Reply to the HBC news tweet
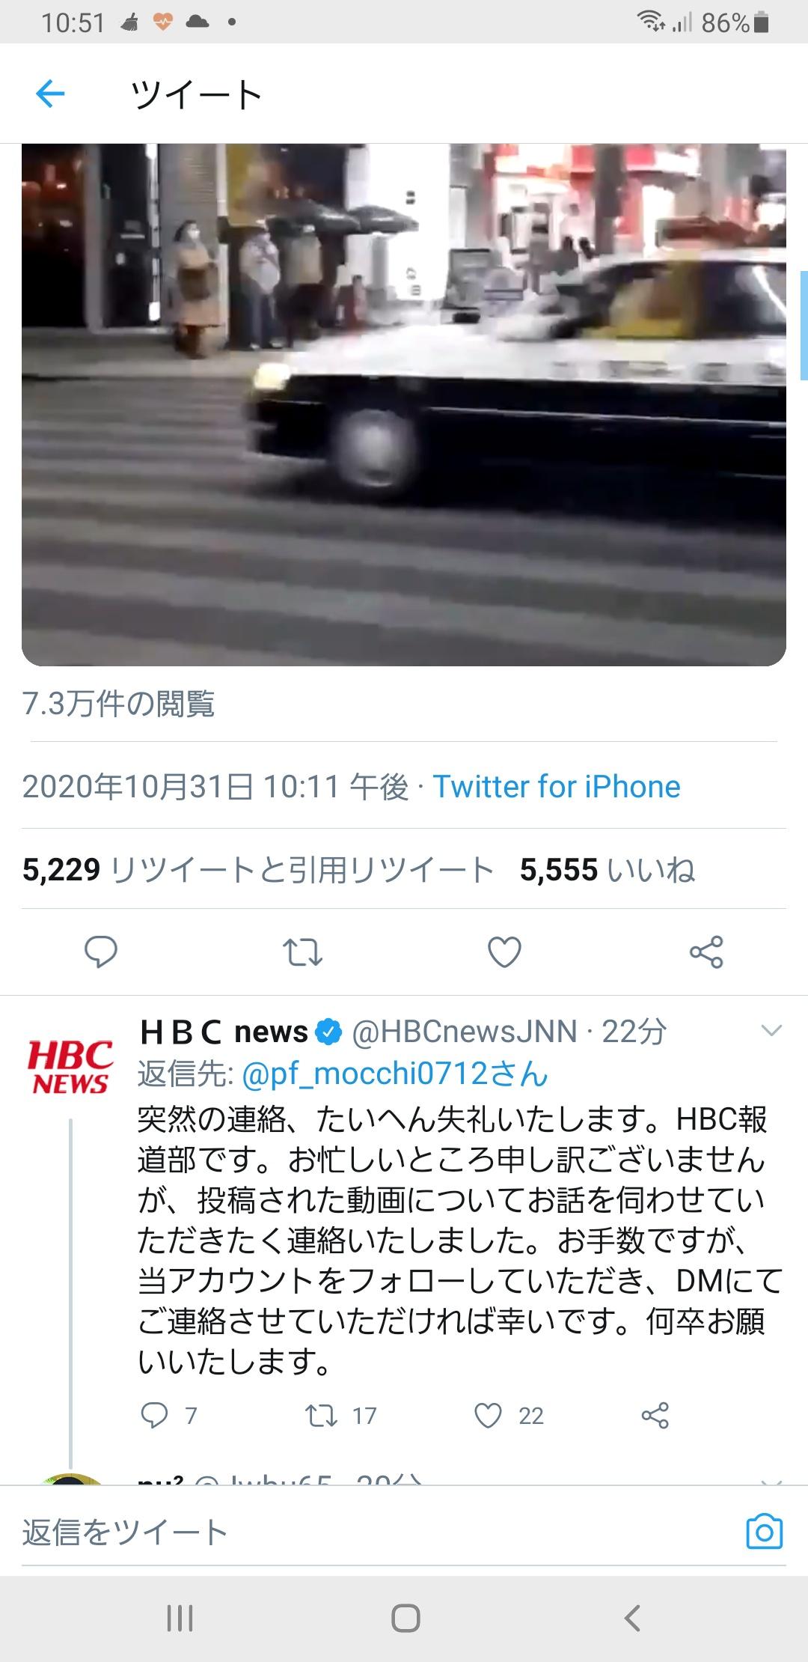The image size is (808, 1662). tap(168, 1415)
